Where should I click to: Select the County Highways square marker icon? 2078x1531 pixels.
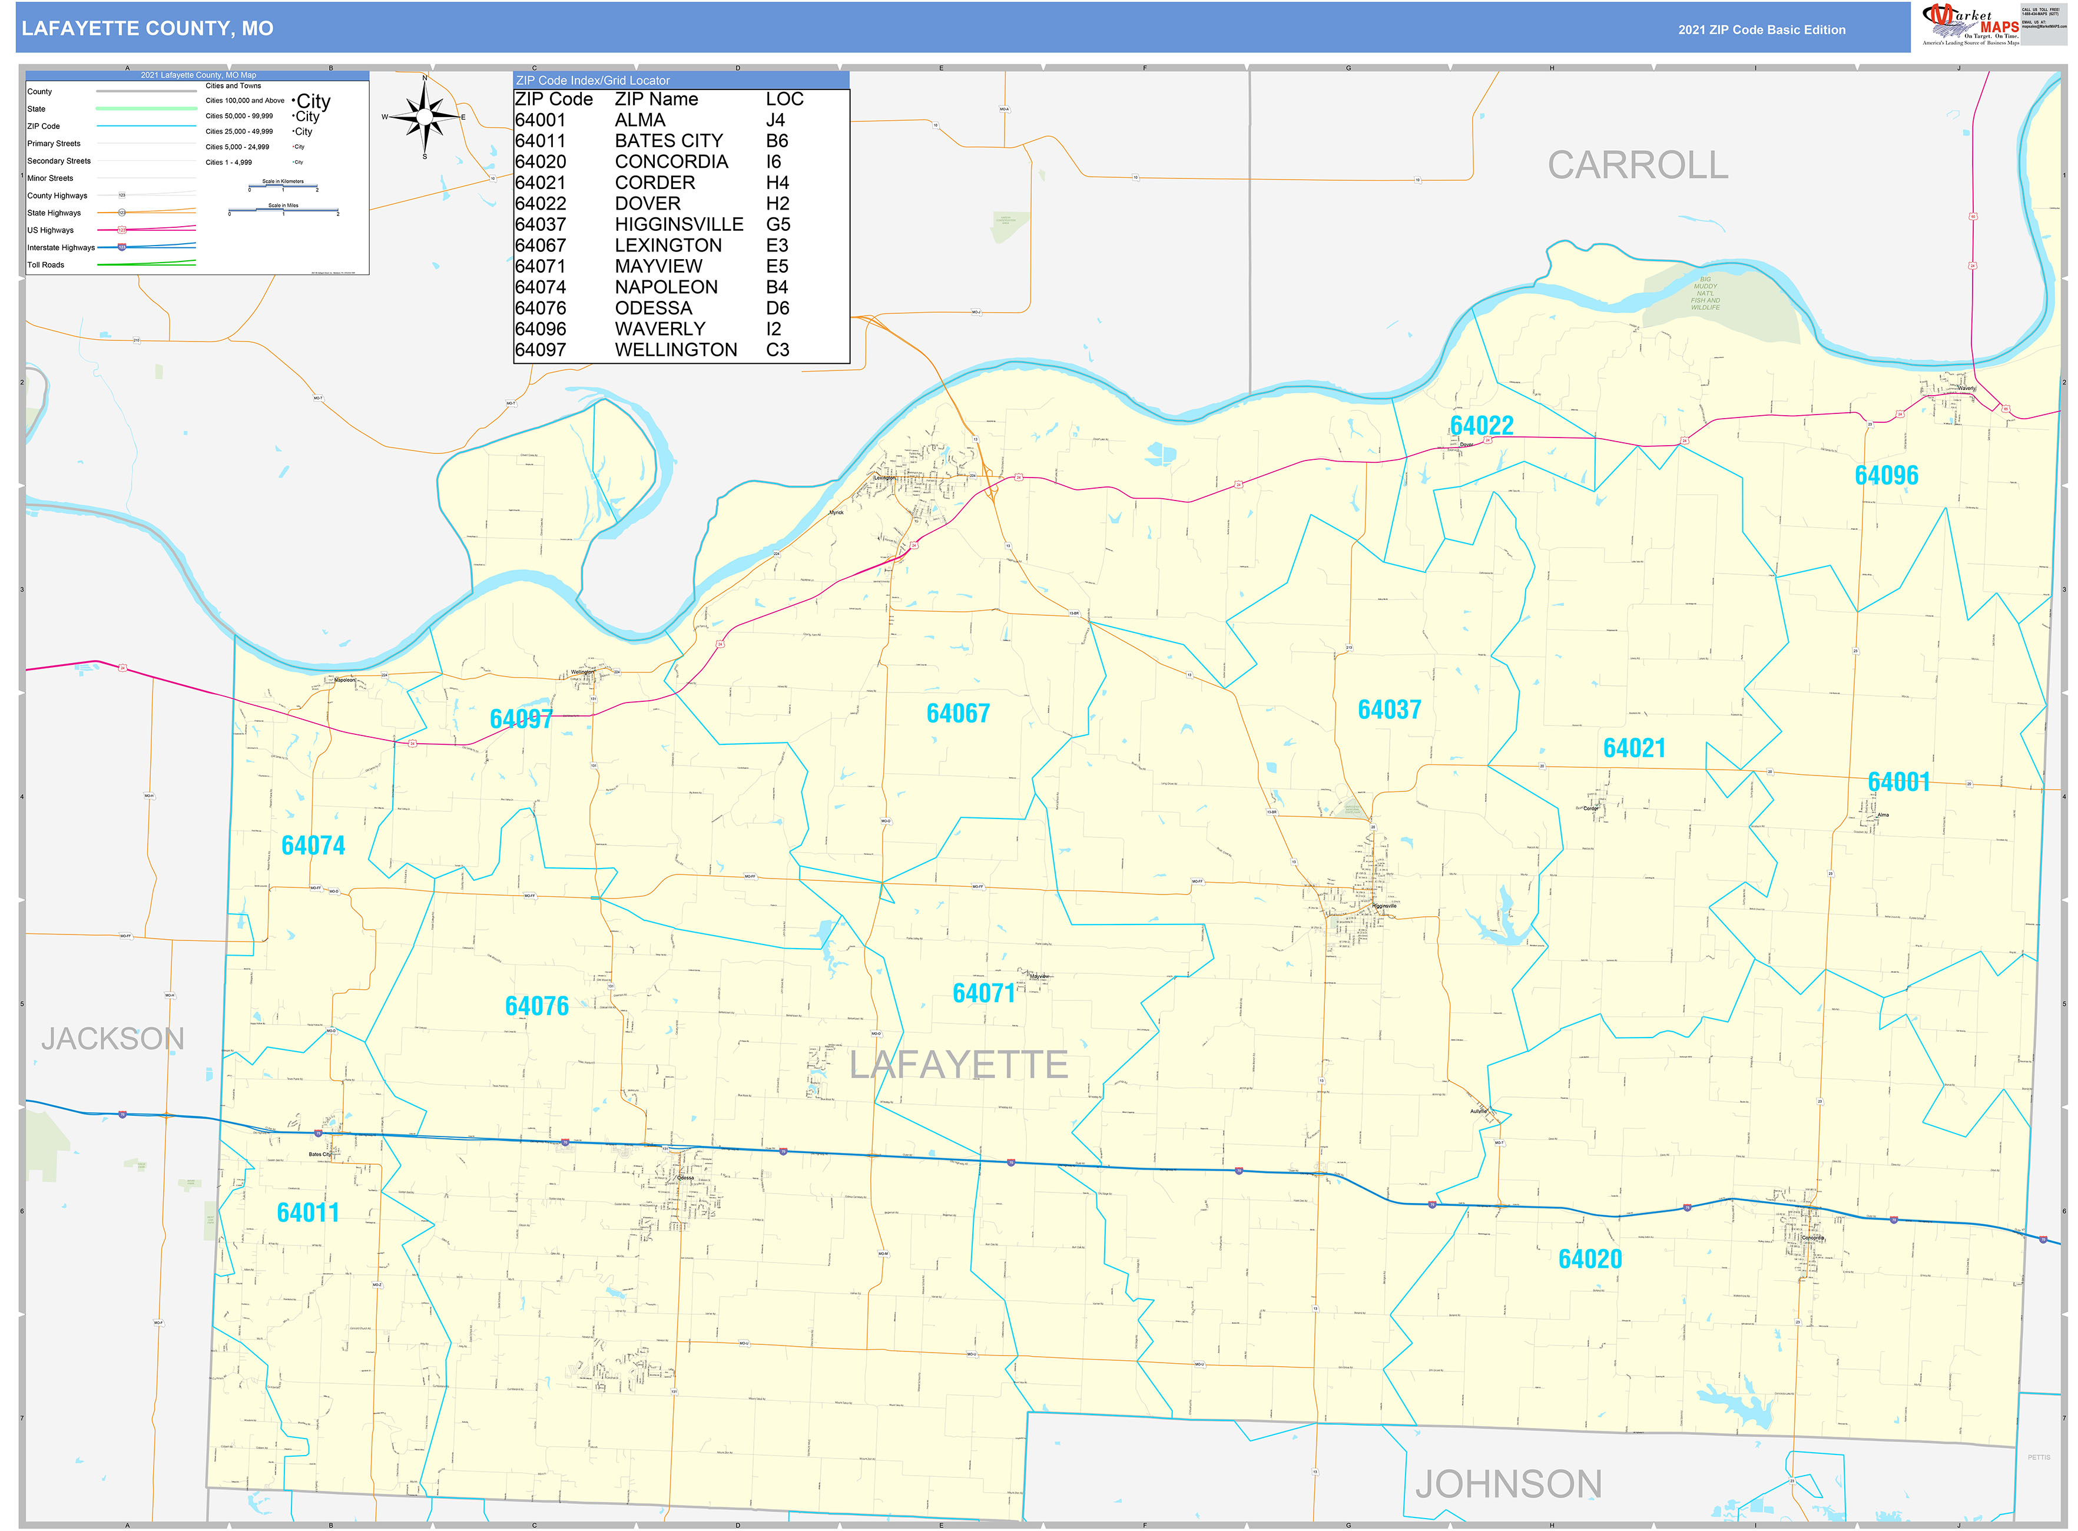(x=122, y=195)
